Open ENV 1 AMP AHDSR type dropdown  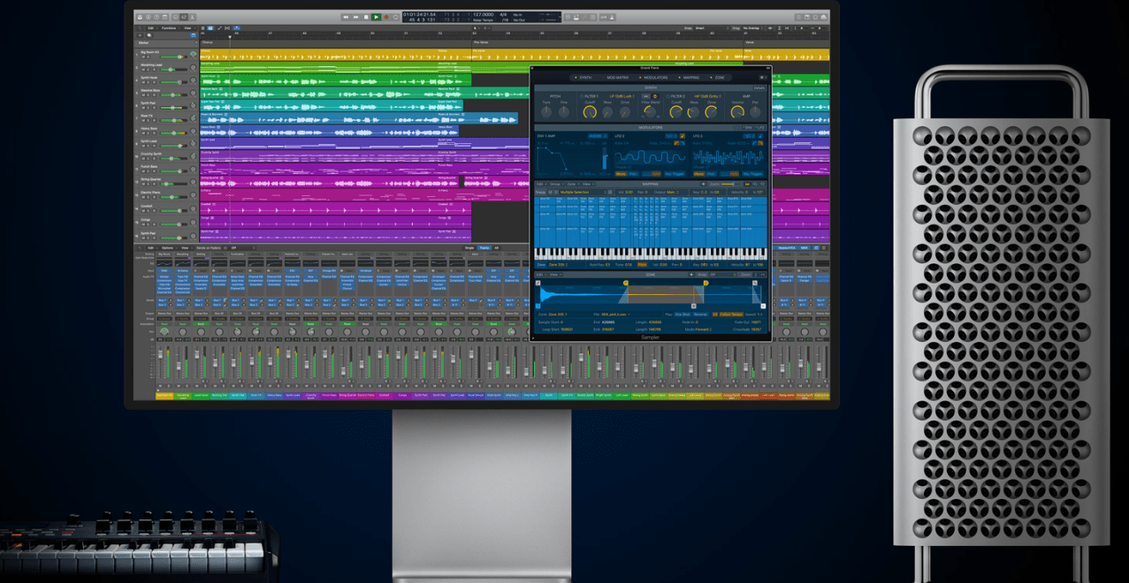click(x=598, y=136)
